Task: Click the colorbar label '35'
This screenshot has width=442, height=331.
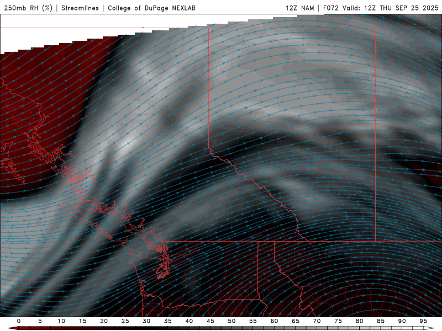Action: coord(168,321)
